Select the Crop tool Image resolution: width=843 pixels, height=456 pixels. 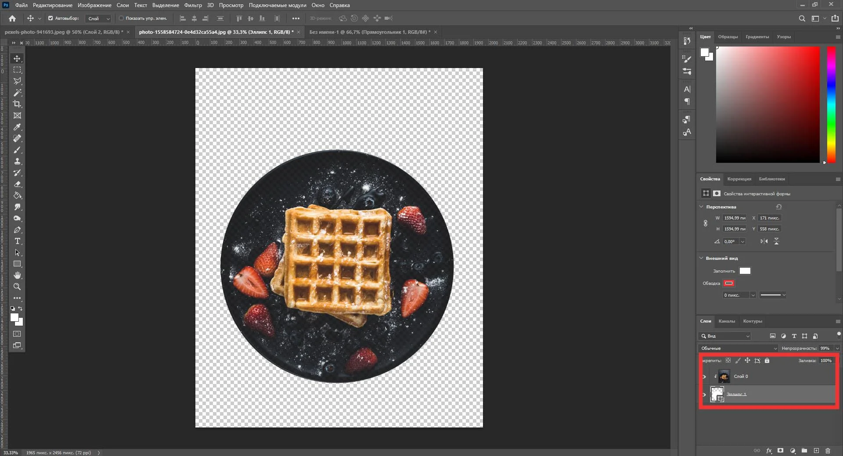click(x=17, y=104)
